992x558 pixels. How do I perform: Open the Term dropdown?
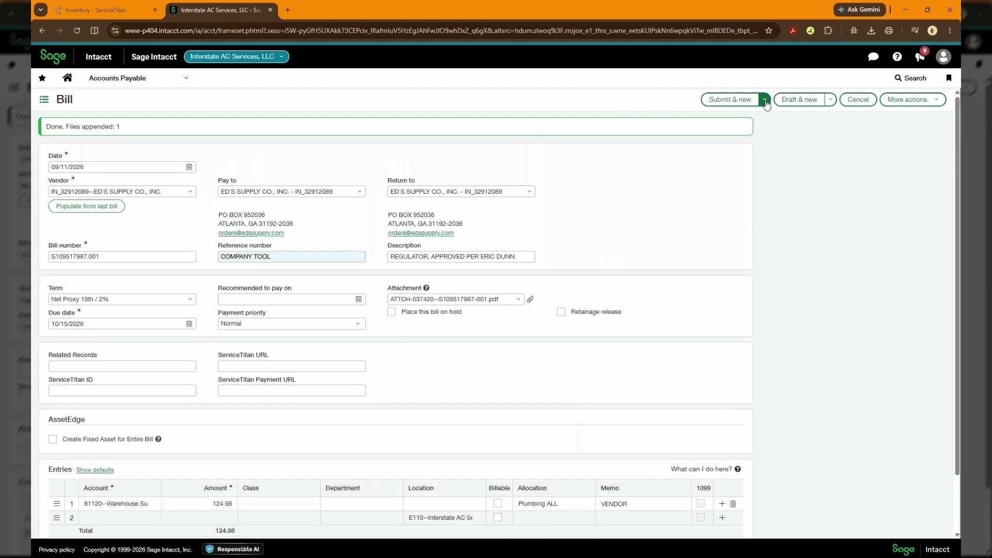click(x=190, y=299)
